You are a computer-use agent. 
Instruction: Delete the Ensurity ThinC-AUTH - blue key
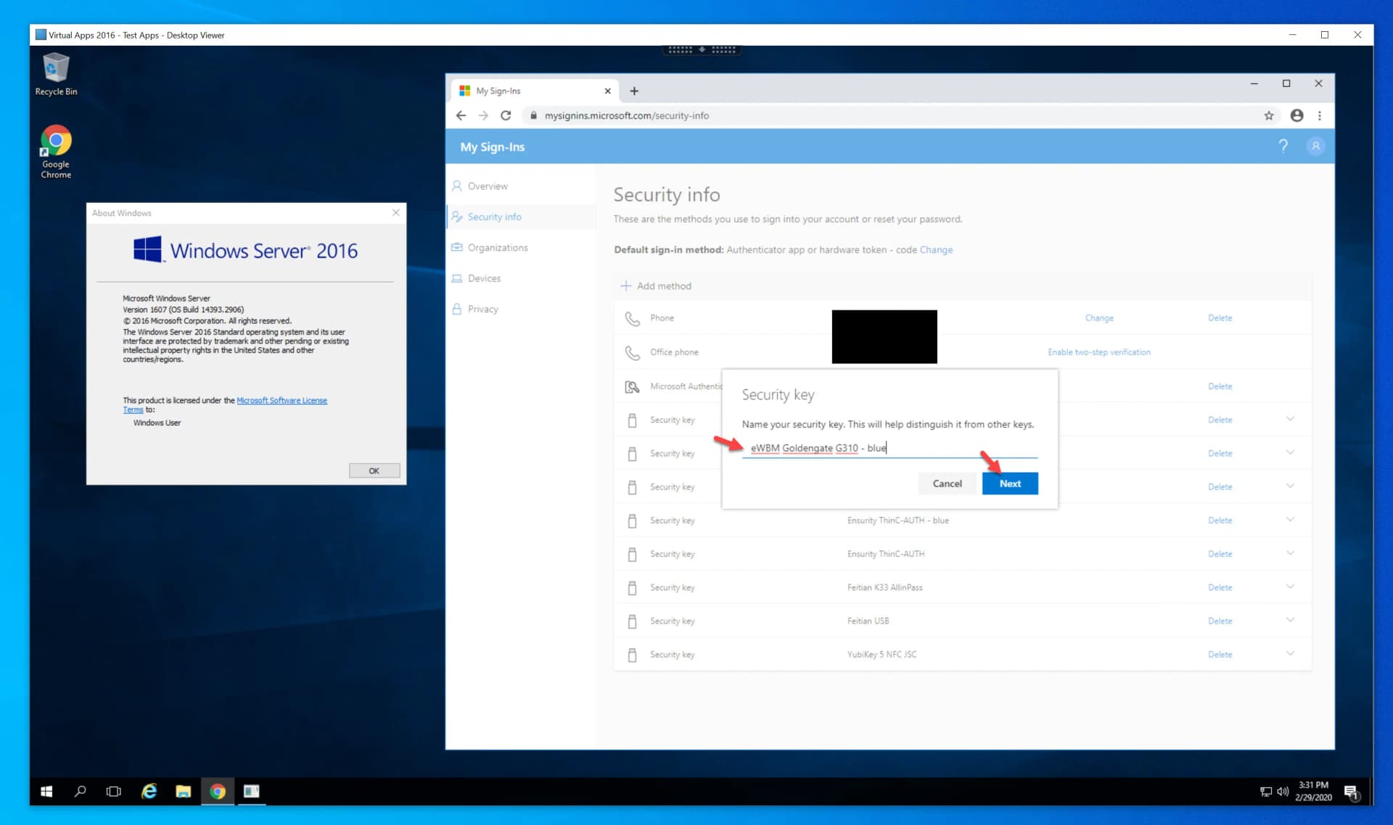(x=1220, y=520)
